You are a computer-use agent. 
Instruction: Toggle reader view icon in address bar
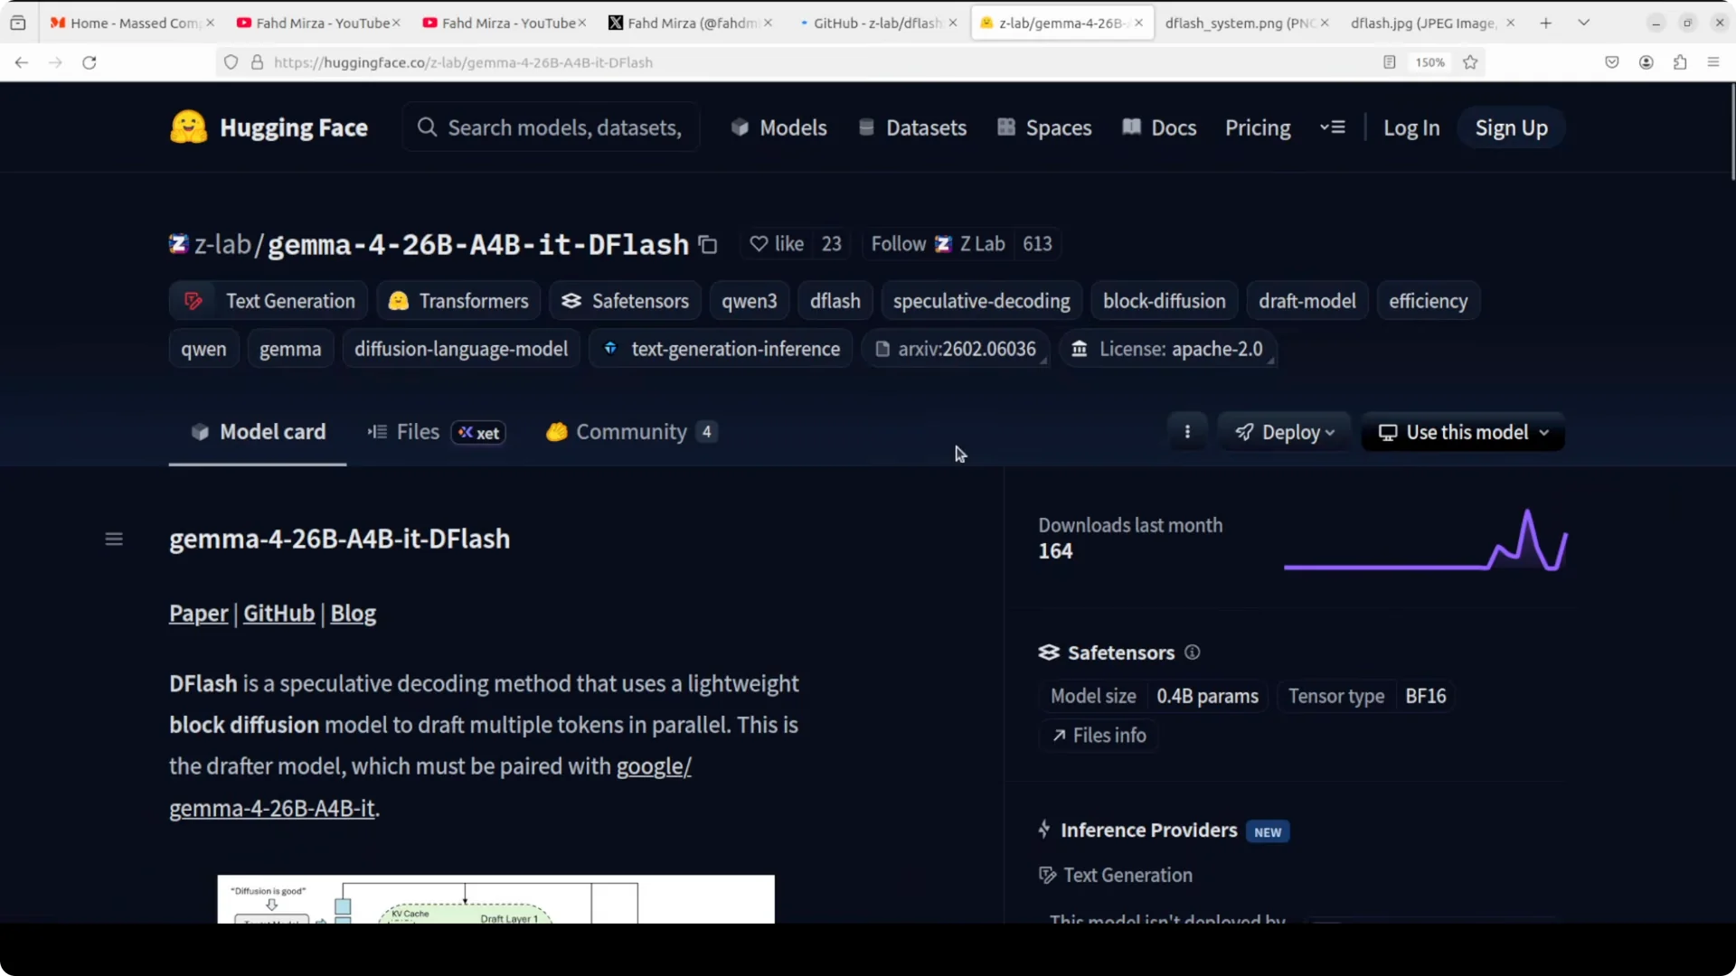click(1390, 62)
